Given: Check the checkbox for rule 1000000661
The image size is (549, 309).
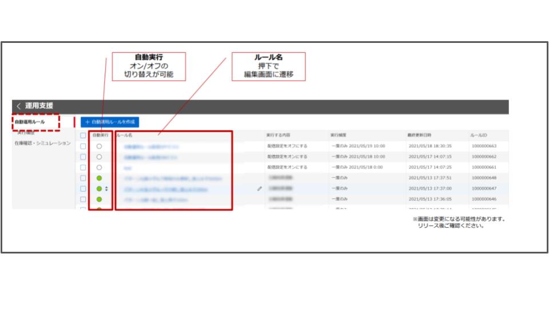Looking at the screenshot, I should click(83, 168).
